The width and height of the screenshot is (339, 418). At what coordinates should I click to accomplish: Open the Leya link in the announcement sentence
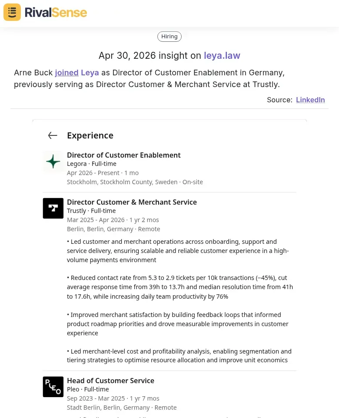pos(90,73)
